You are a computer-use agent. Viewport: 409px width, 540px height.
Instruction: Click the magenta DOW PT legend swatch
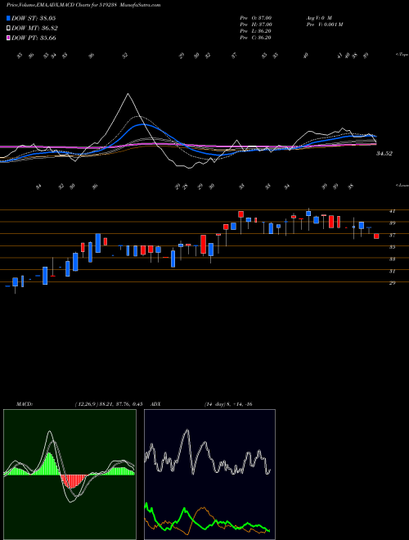click(8, 38)
